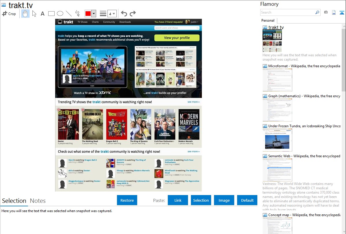
Task: Redo the last undone edit
Action: [133, 14]
